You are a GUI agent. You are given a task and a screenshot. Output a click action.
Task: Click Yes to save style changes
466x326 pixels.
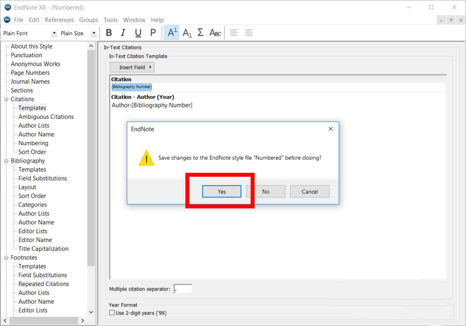(x=222, y=191)
